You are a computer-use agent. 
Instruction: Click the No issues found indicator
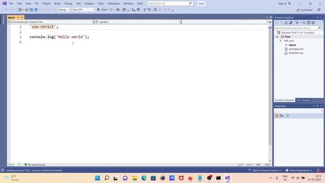[x=35, y=165]
